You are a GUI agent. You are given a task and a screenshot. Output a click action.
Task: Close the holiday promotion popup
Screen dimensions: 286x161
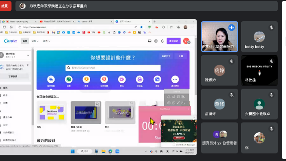(194, 117)
